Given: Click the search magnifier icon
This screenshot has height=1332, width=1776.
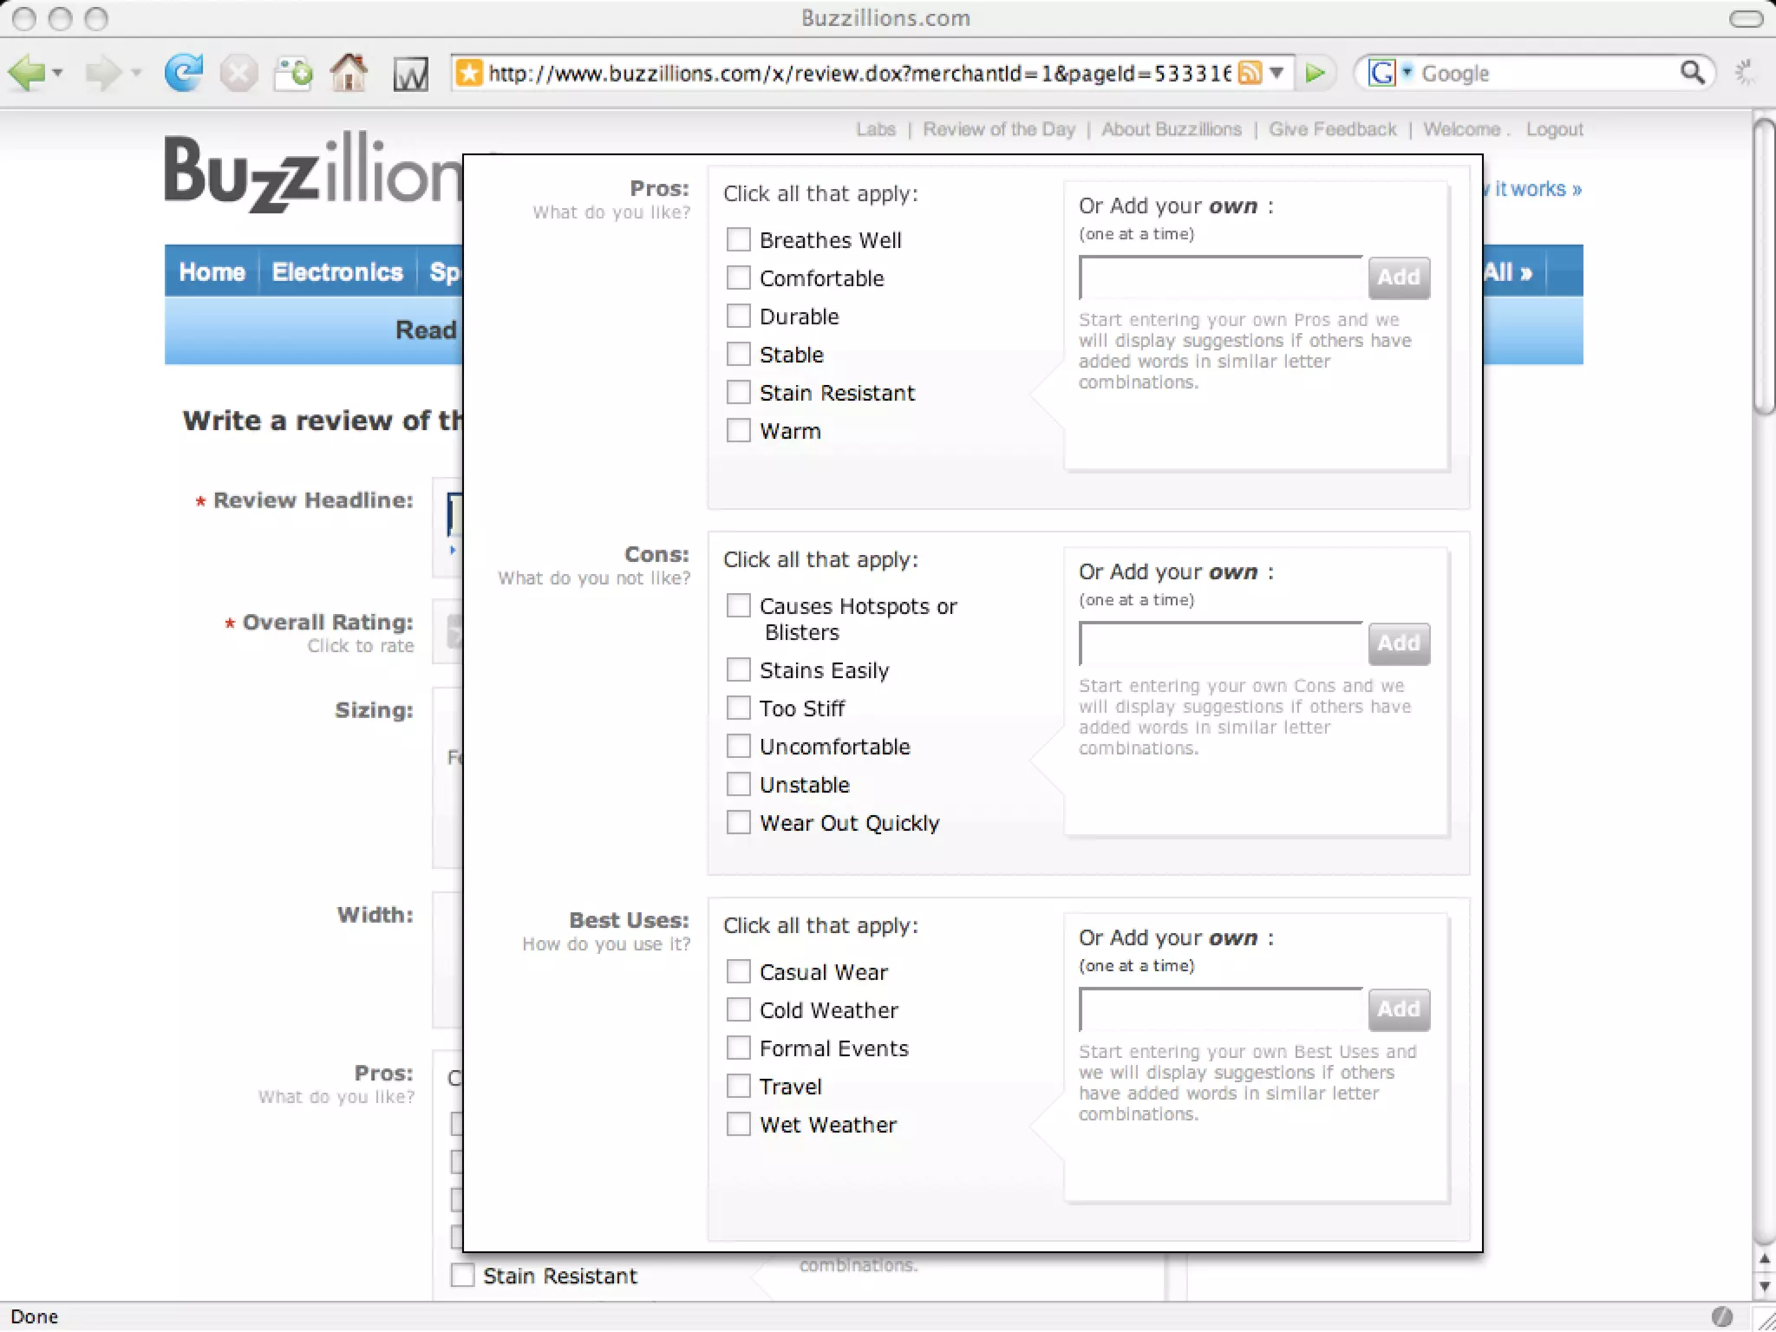Looking at the screenshot, I should (x=1692, y=73).
